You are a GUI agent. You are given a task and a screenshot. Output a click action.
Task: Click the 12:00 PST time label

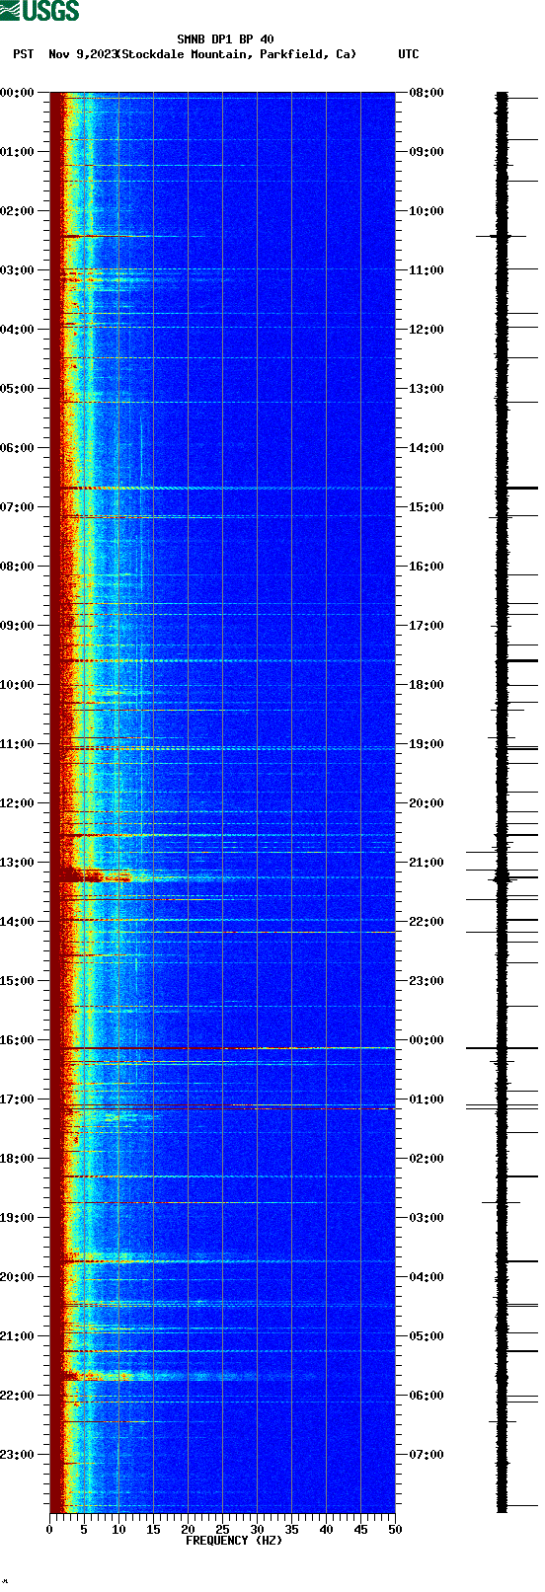[x=18, y=803]
